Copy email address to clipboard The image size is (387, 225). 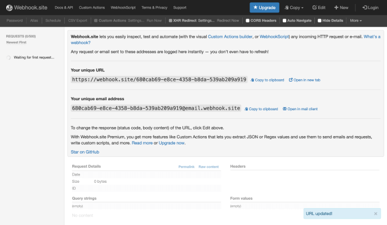261,109
